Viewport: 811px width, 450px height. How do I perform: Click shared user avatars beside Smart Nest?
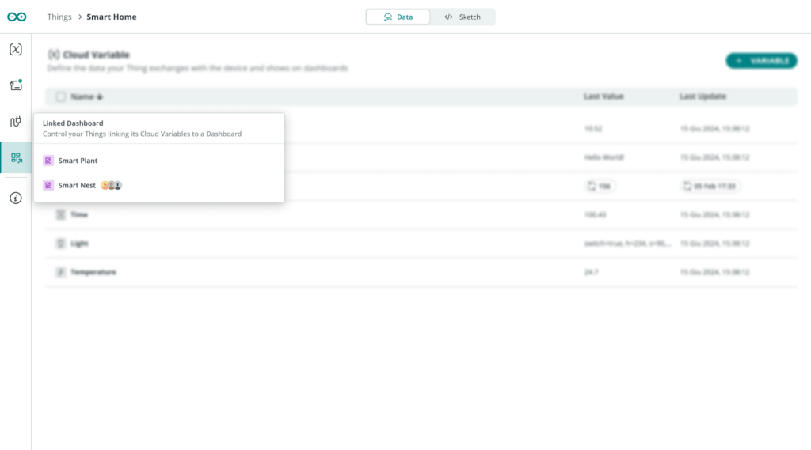coord(111,185)
